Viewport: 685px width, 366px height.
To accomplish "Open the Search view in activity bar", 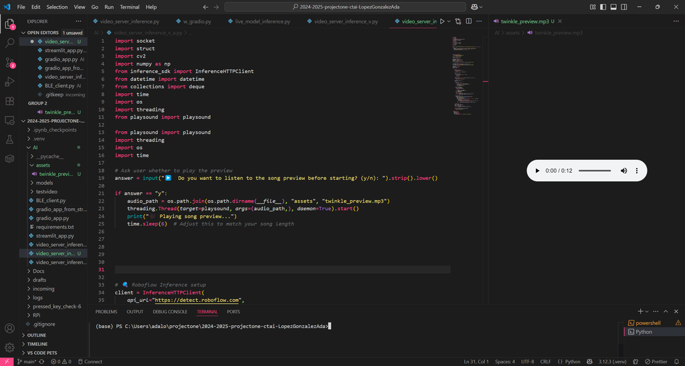I will pyautogui.click(x=10, y=43).
